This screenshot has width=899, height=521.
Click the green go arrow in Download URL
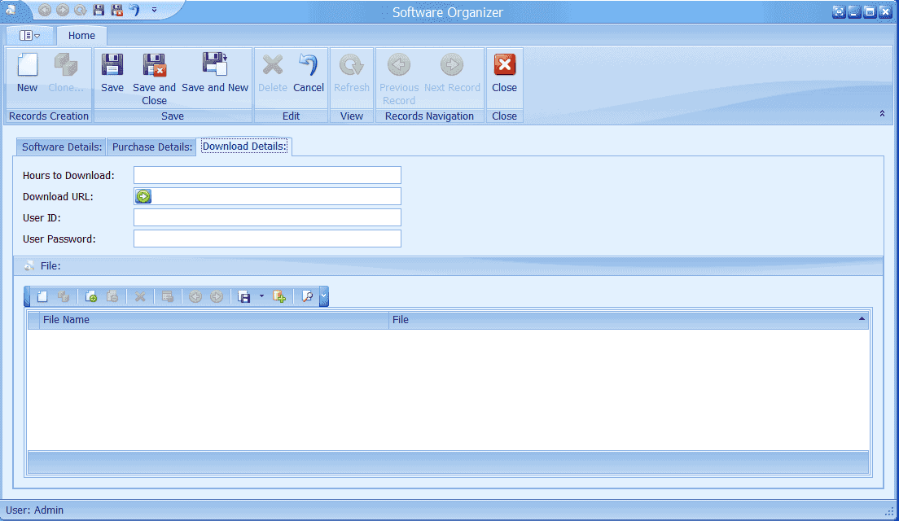click(143, 196)
